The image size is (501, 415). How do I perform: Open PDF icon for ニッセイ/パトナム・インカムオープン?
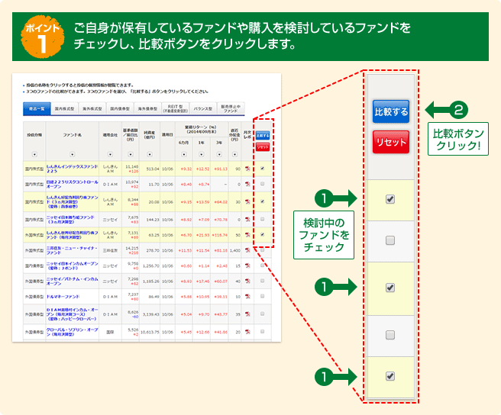(x=248, y=281)
